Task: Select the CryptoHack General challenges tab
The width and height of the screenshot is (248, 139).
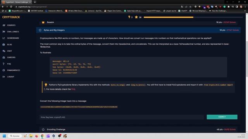Action: 16,2
